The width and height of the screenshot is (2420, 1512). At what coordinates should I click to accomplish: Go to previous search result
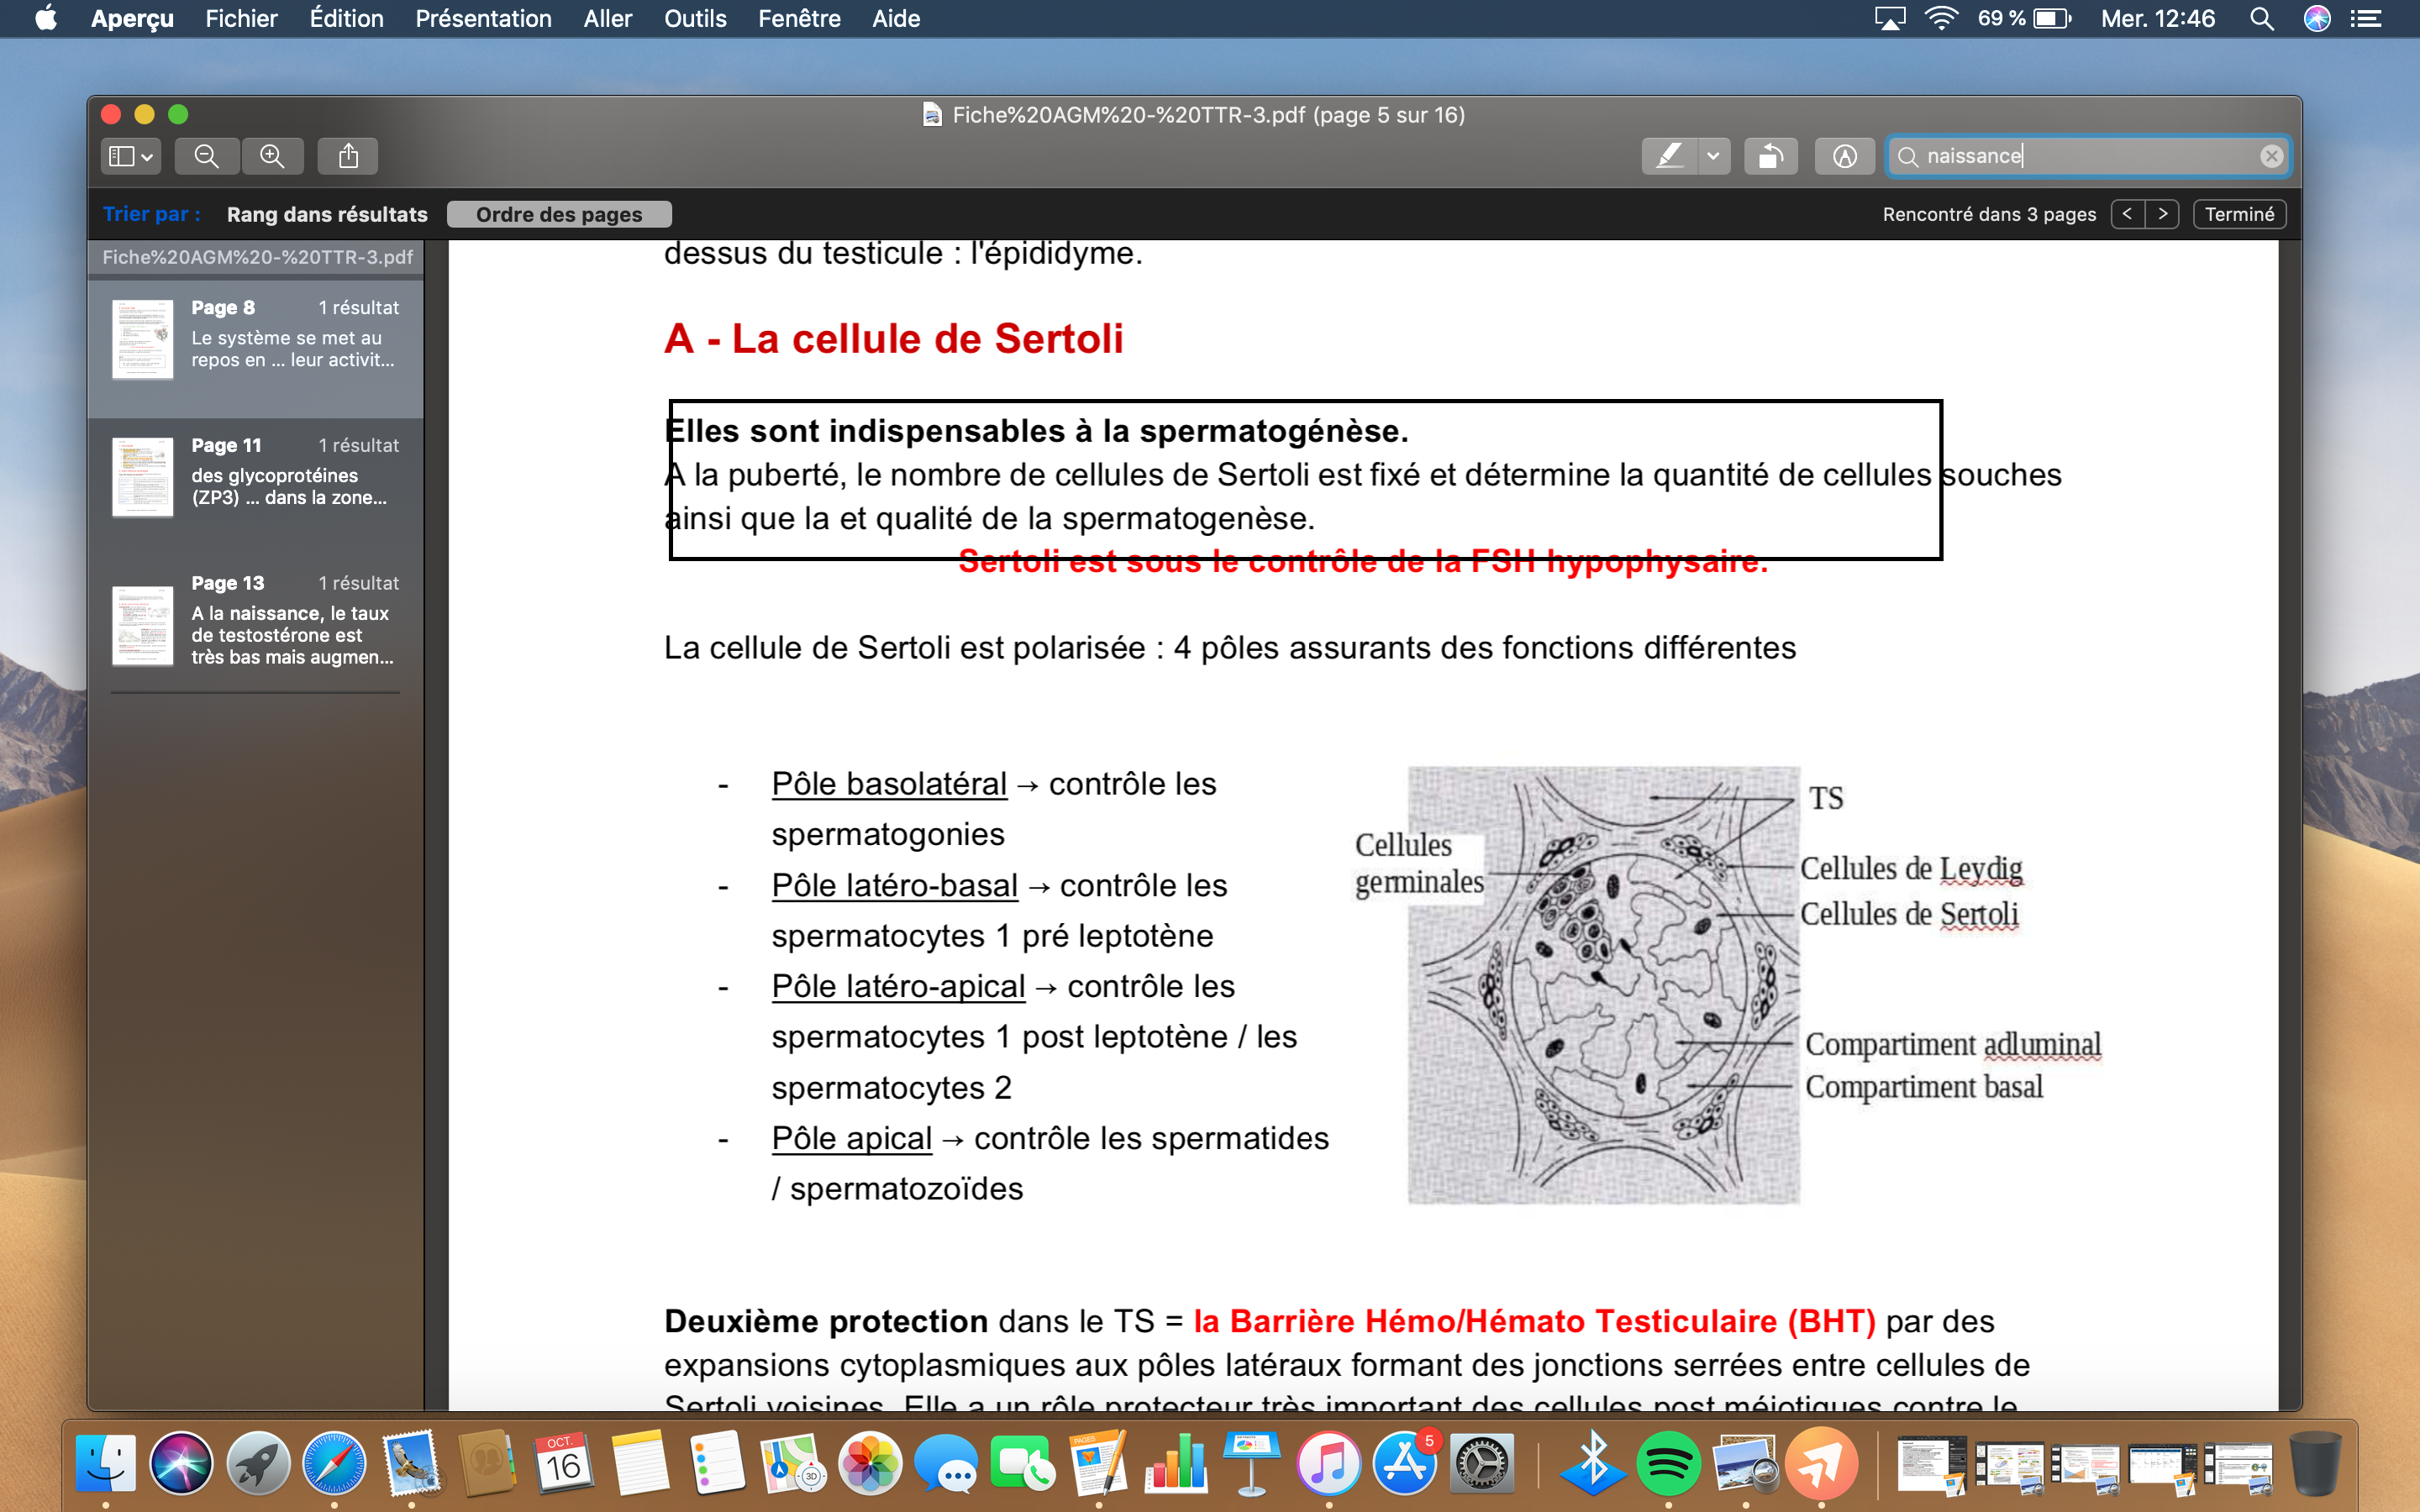tap(2127, 214)
